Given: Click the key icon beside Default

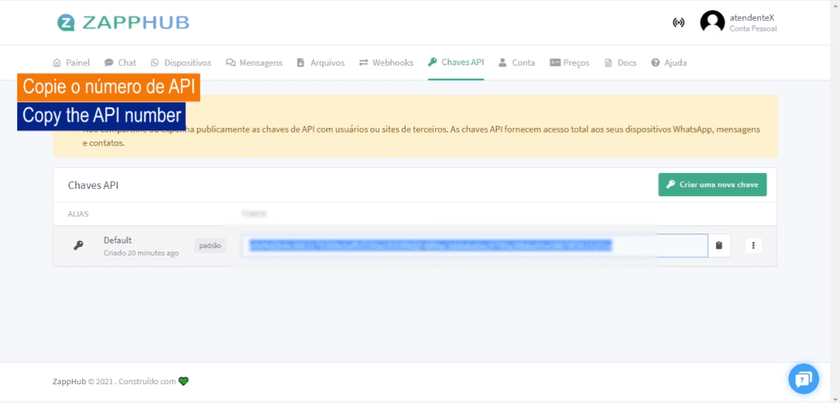Looking at the screenshot, I should coord(78,246).
